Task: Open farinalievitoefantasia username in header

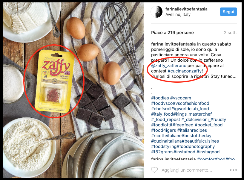Action: [x=186, y=9]
